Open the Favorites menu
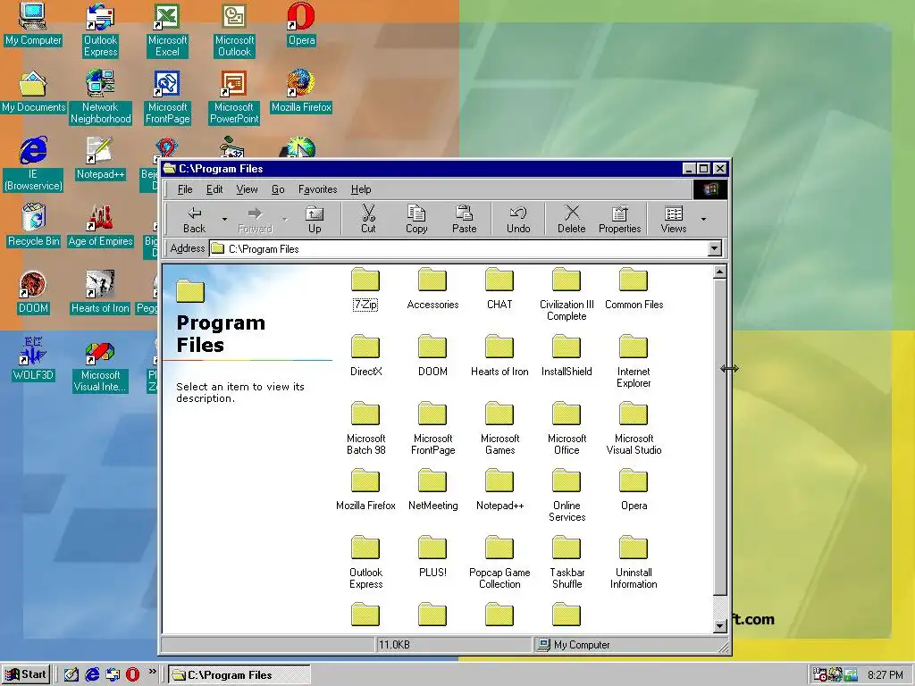This screenshot has height=686, width=915. (317, 189)
